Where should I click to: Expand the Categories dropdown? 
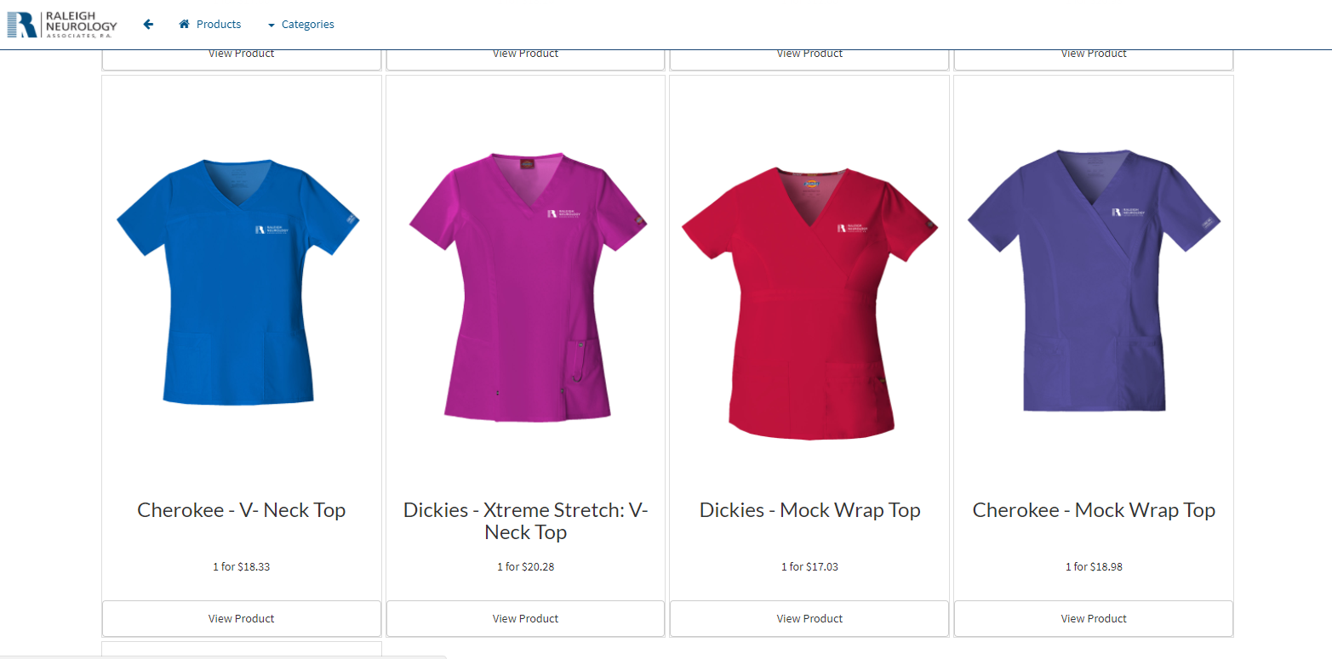[300, 25]
